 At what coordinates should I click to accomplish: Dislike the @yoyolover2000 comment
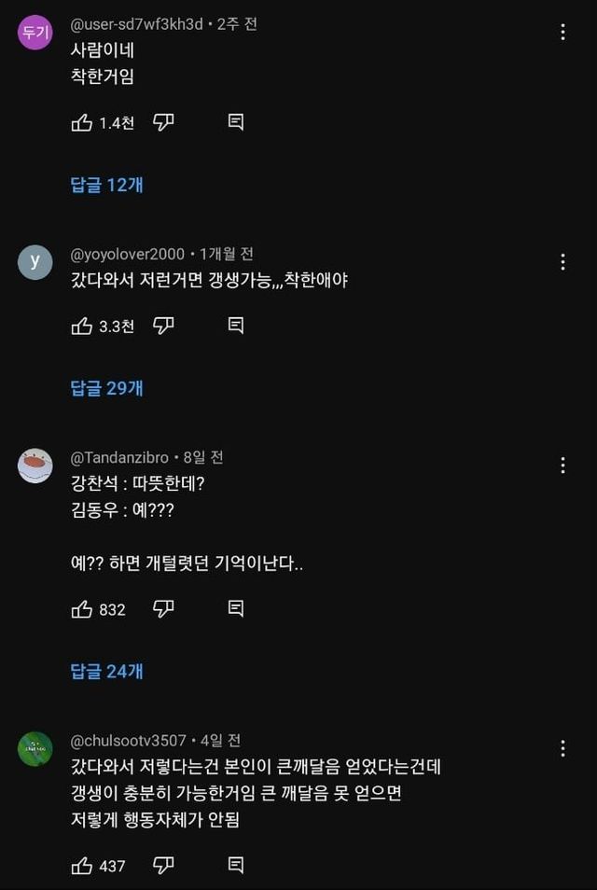(163, 326)
